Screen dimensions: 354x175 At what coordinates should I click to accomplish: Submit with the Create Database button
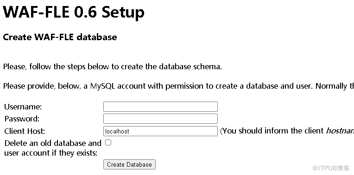[129, 164]
